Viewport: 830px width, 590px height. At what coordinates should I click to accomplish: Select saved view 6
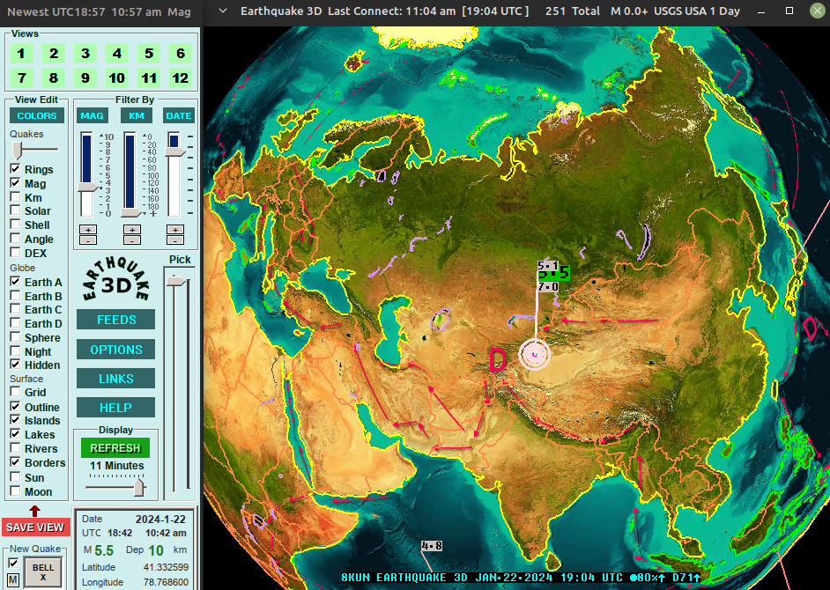(181, 54)
